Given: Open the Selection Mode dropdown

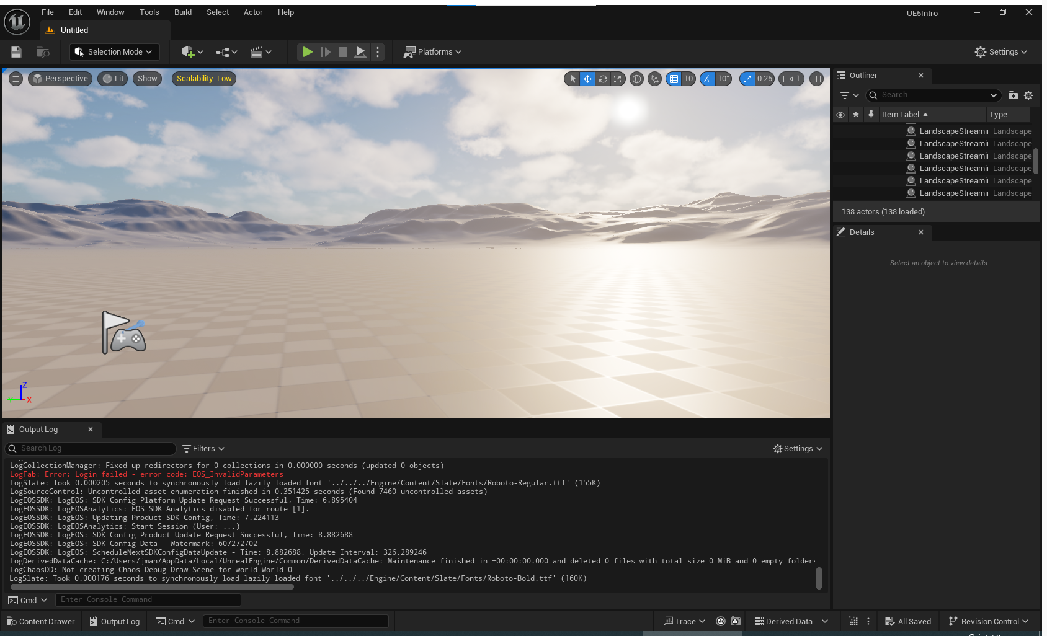Looking at the screenshot, I should click(x=114, y=52).
